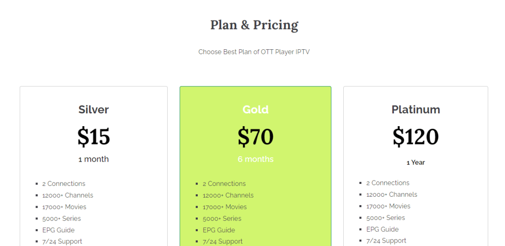Click 'EPG Guide' in the Gold plan

tap(218, 230)
